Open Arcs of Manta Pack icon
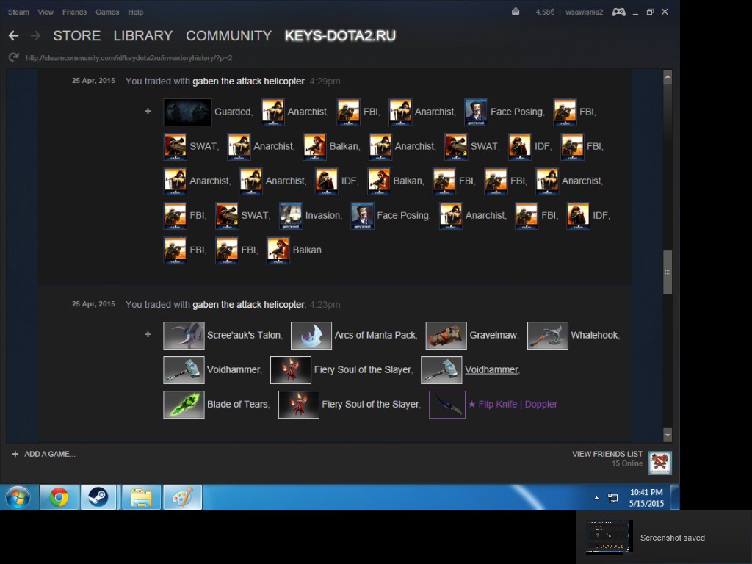 click(x=311, y=335)
